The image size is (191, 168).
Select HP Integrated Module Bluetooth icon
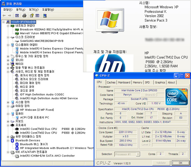click(17, 148)
